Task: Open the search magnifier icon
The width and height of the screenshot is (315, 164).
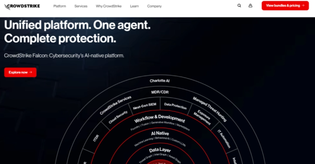Action: [x=239, y=5]
